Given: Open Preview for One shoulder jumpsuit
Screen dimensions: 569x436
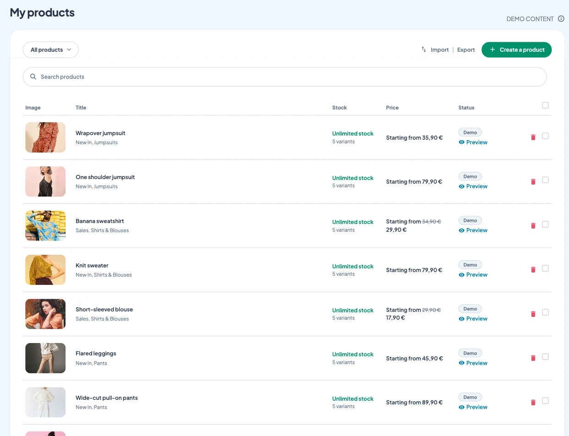Looking at the screenshot, I should [x=473, y=186].
